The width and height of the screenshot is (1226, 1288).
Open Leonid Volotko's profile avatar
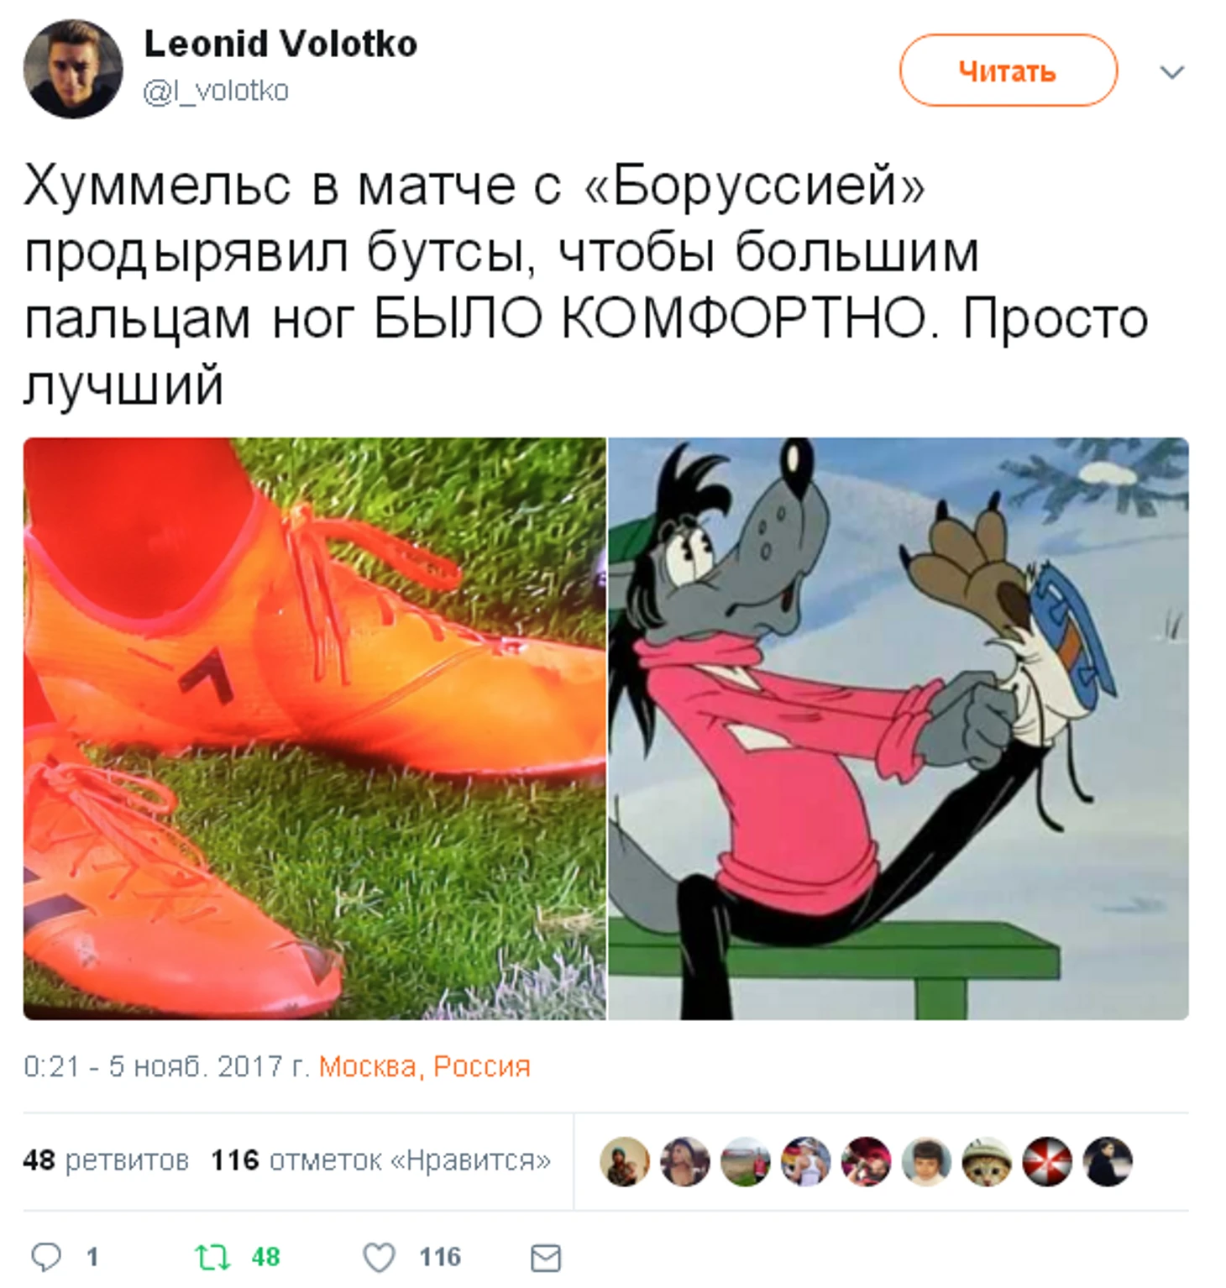(73, 69)
